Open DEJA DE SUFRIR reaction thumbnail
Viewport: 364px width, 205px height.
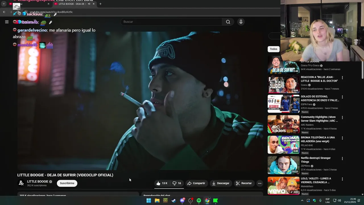284,65
